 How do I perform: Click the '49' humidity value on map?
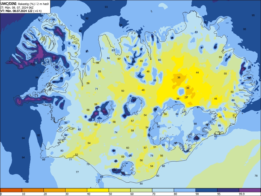[141, 61]
